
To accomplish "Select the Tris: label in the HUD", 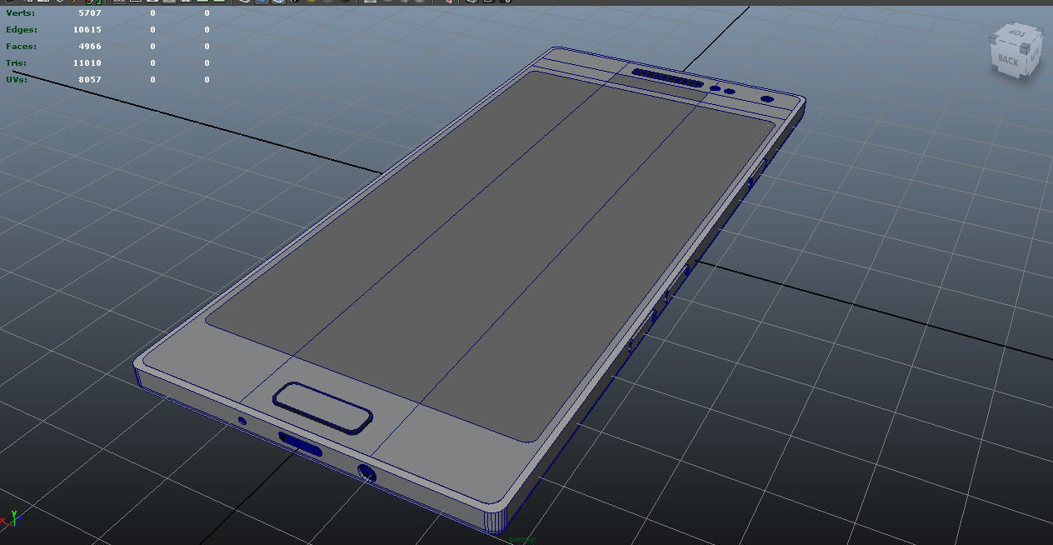I will click(x=17, y=63).
